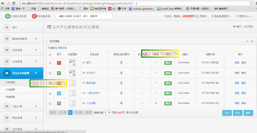
Task: Check the checkbox for the 关于我们 row
Action: (50, 73)
